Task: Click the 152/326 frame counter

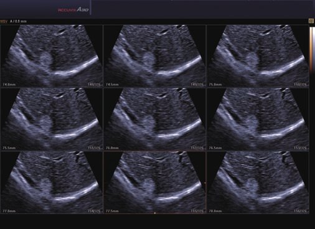Action: coord(197,148)
